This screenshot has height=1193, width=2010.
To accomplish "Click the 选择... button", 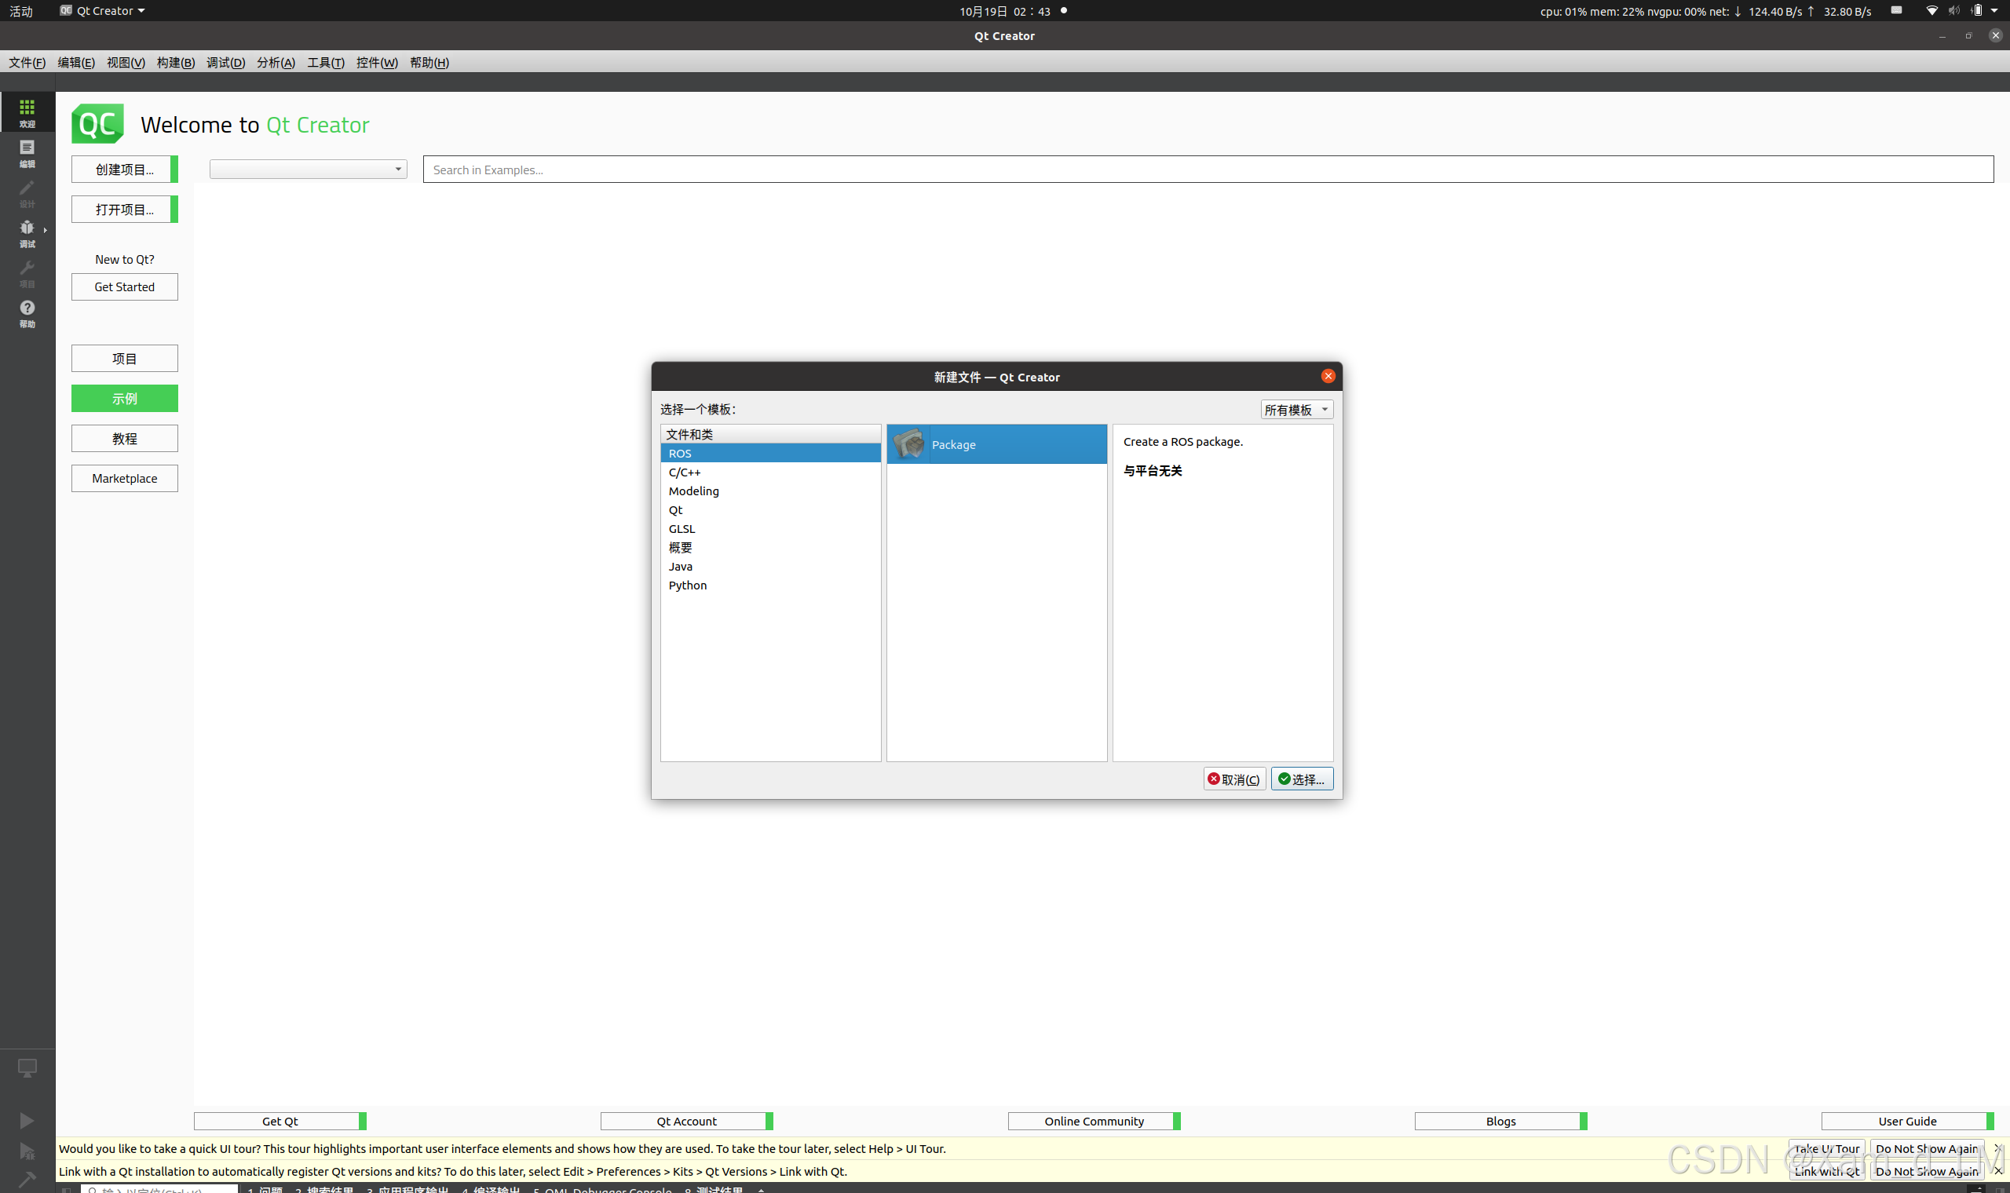I will pos(1301,779).
